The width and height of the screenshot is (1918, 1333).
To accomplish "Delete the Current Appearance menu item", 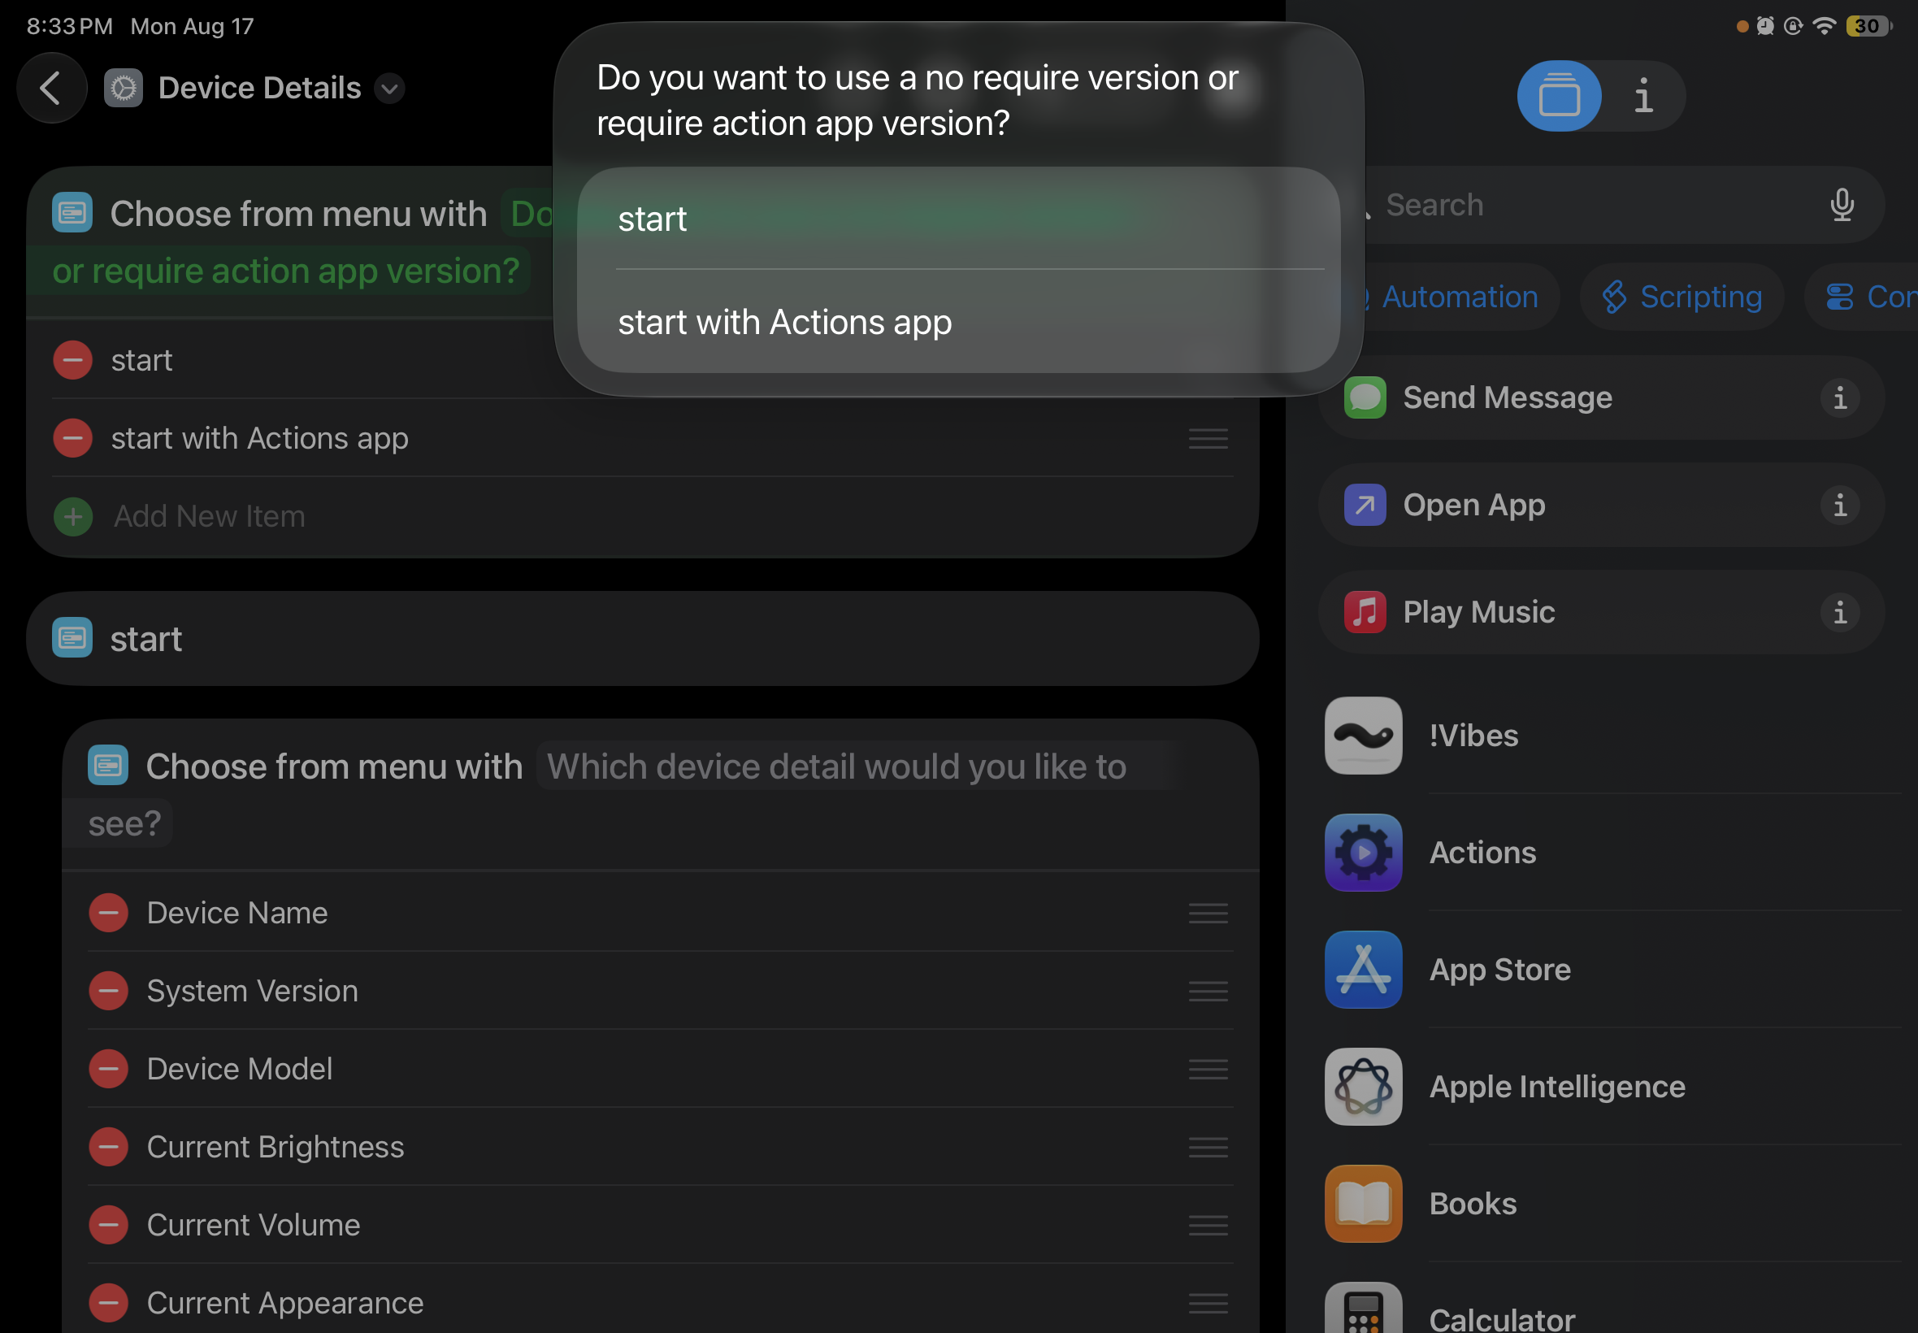I will coord(109,1303).
